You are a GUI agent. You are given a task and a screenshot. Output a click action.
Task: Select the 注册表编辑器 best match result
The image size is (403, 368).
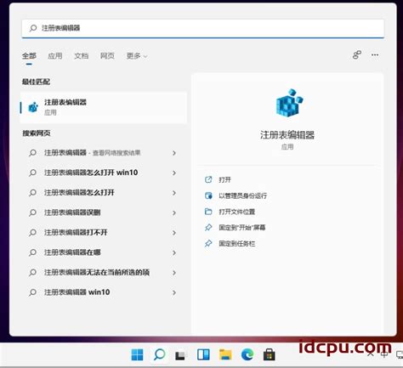(104, 107)
